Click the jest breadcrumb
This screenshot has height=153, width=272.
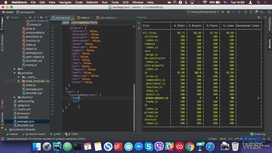65,23
